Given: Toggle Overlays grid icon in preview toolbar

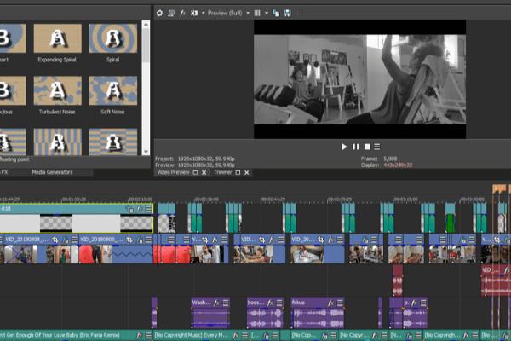Looking at the screenshot, I should click(257, 13).
